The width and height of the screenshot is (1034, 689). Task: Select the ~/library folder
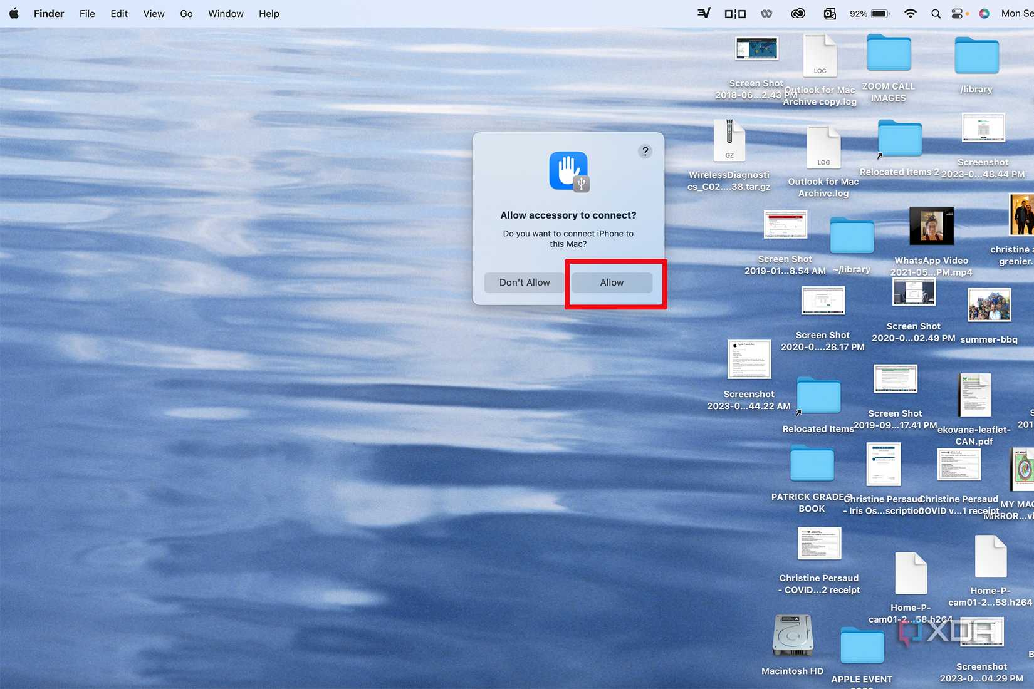pyautogui.click(x=852, y=236)
